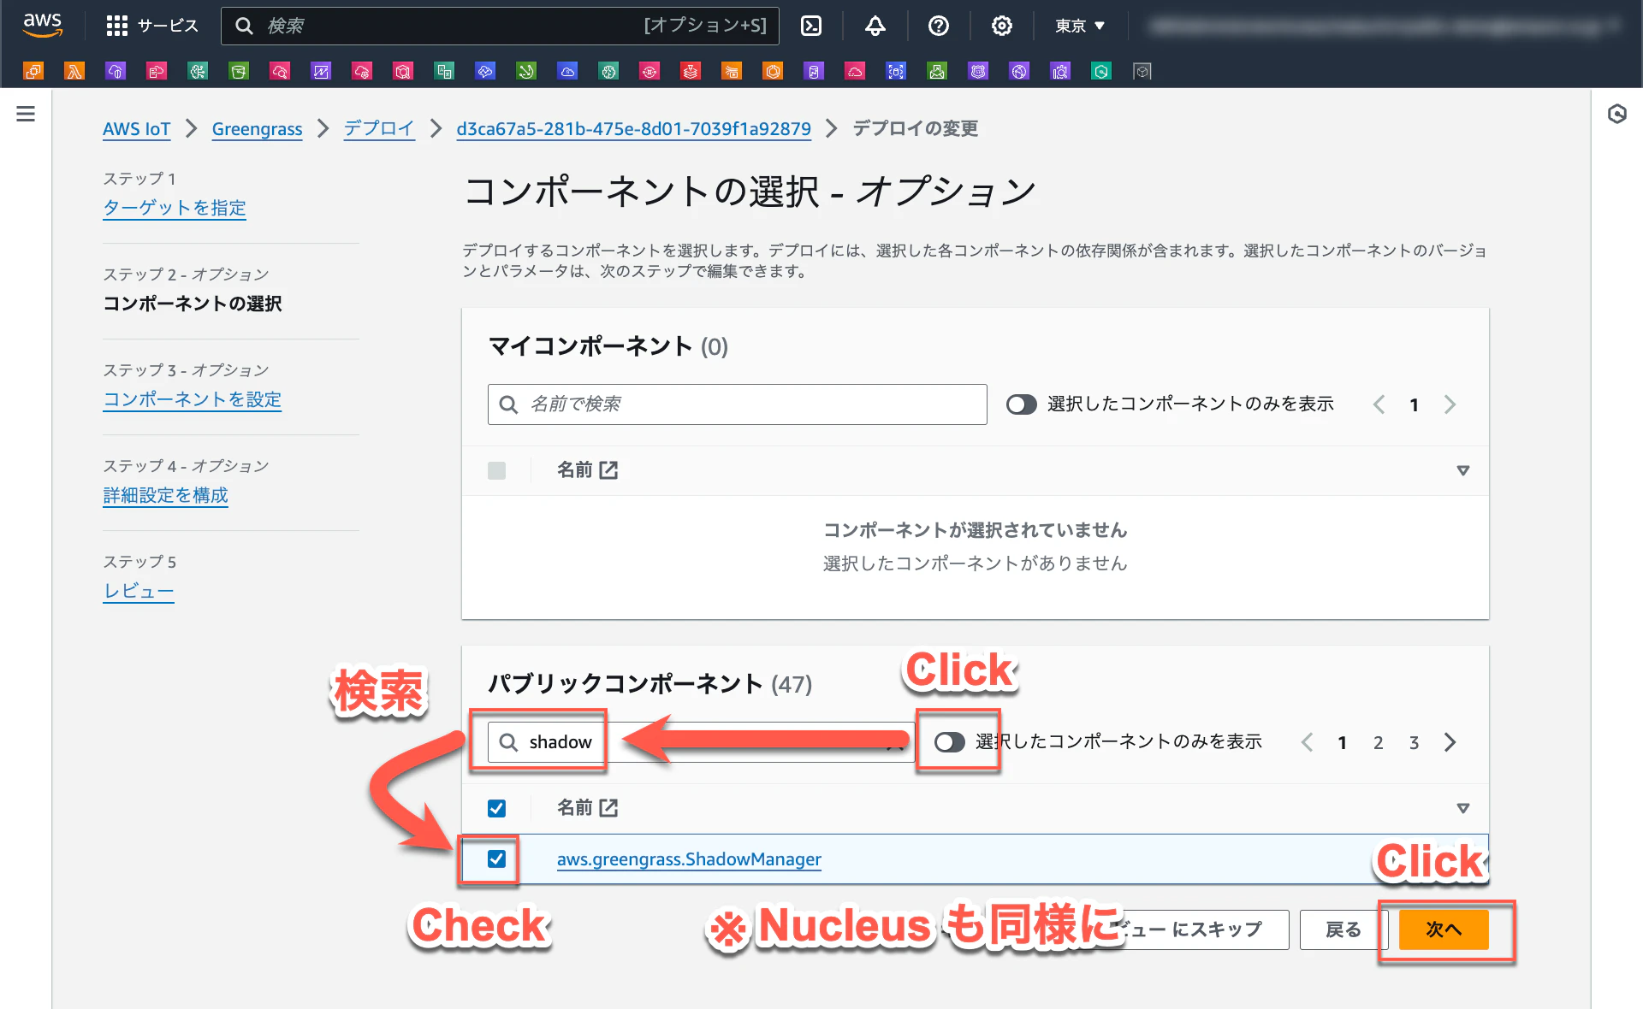Click external-link icon beside マイコンポーネント 名前 header
Viewport: 1643px width, 1009px height.
coord(608,470)
